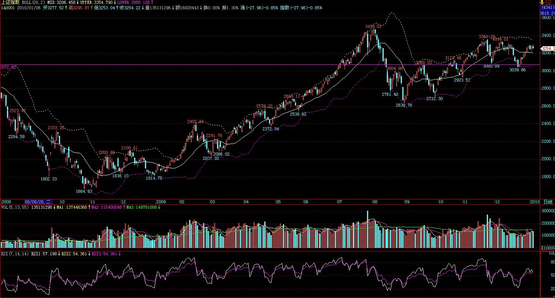This screenshot has width=555, height=298.
Task: Click the amplitude 振1.30% value
Action: 230,8
